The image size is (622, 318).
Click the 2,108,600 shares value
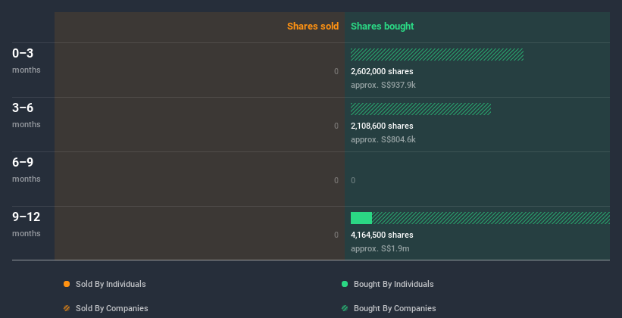(x=382, y=126)
